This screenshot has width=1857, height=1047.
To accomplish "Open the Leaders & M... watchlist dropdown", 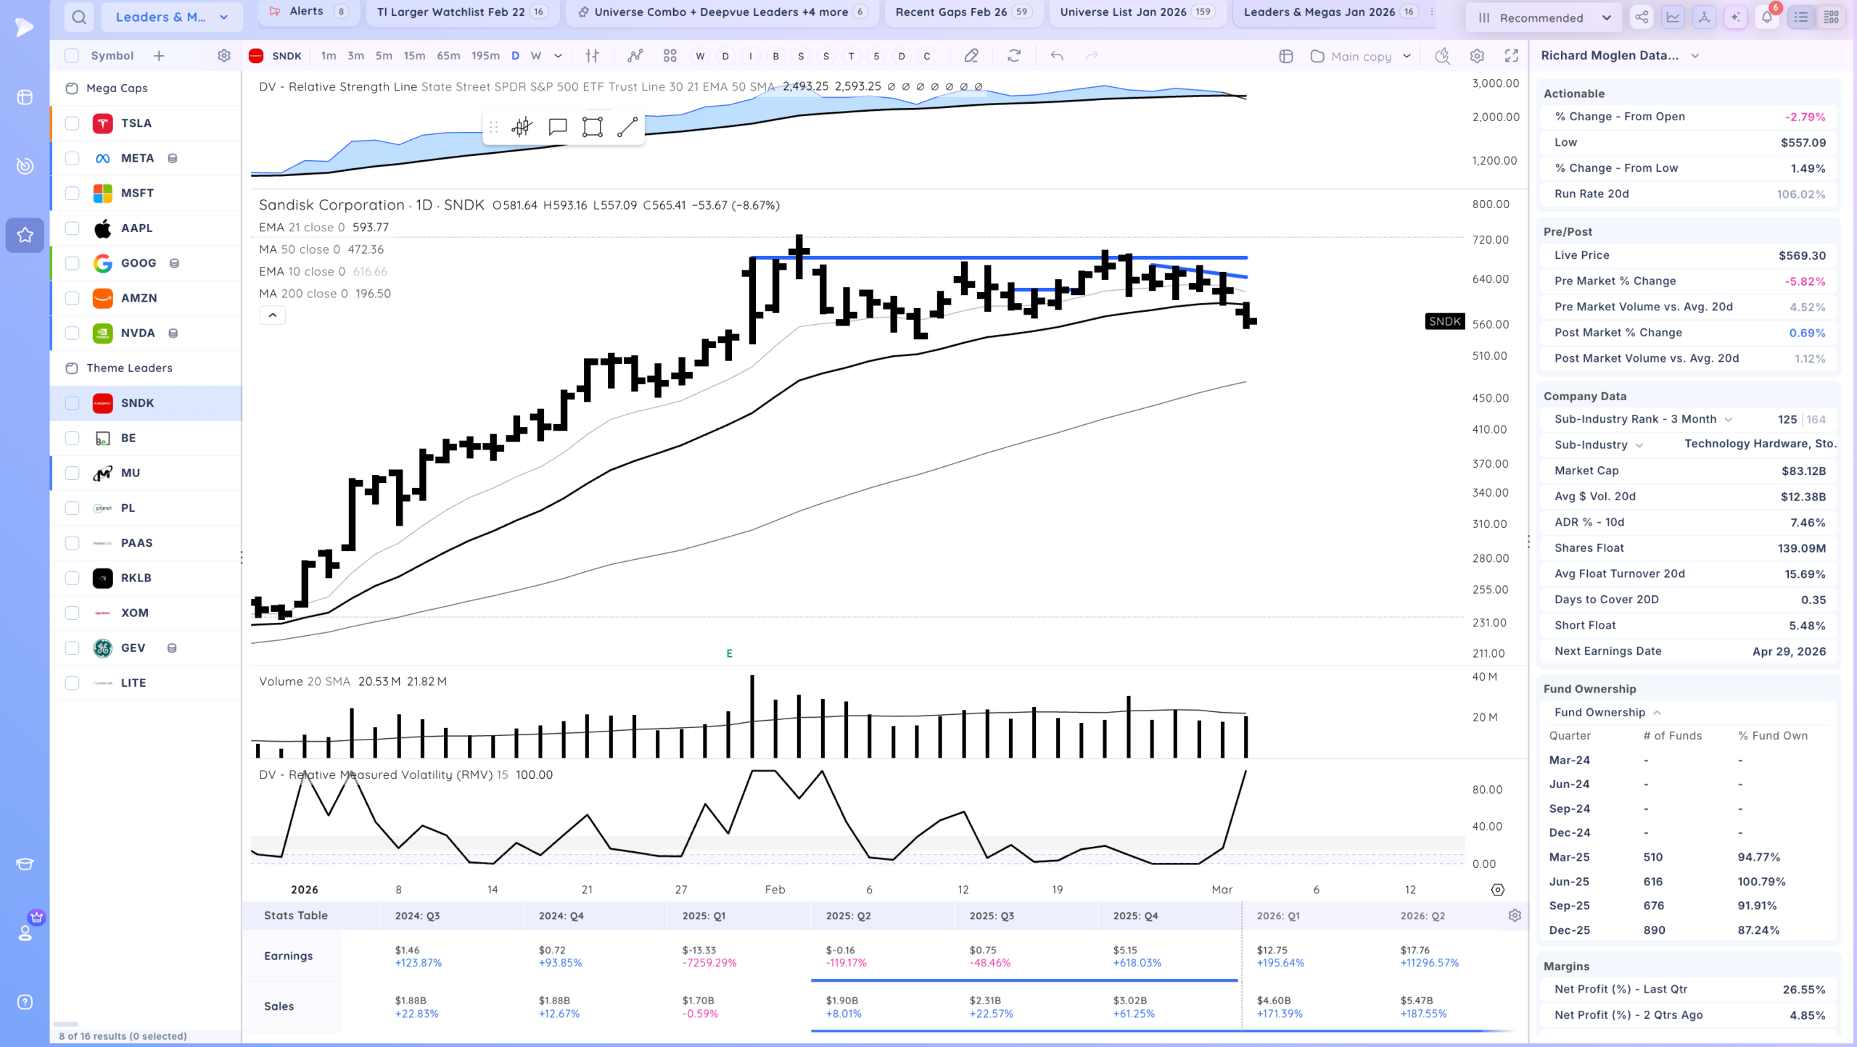I will [172, 17].
